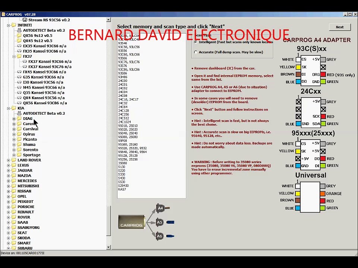Select 24C02 in memory list

click(123, 88)
